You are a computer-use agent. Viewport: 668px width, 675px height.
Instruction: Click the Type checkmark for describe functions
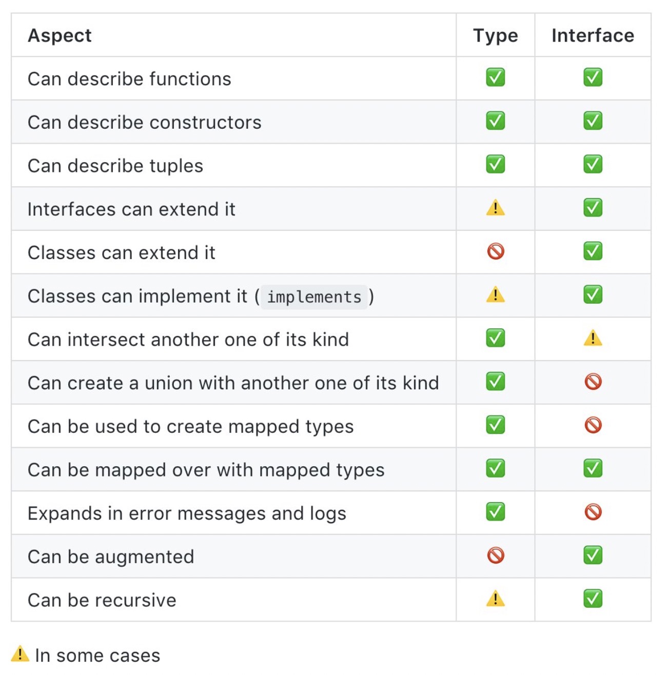pos(495,77)
